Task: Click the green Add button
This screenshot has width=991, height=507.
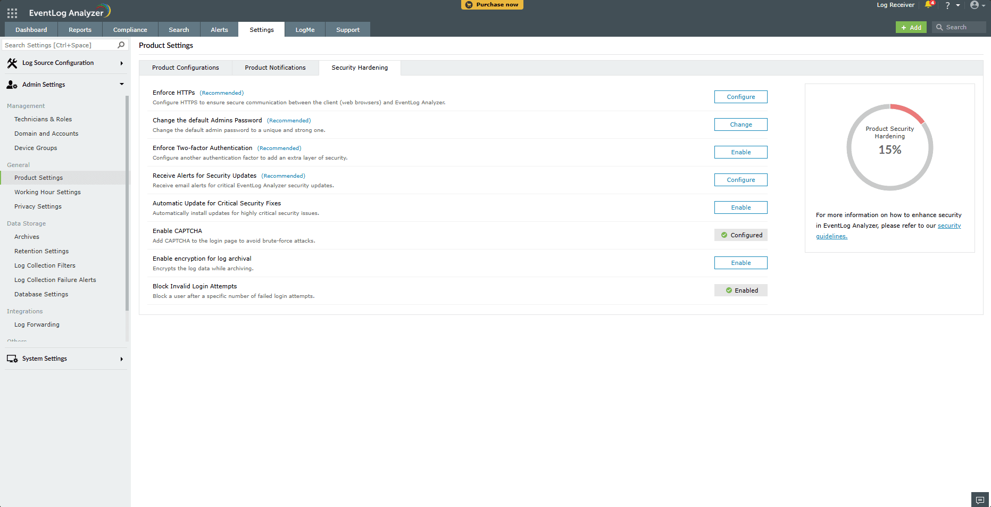Action: tap(911, 27)
